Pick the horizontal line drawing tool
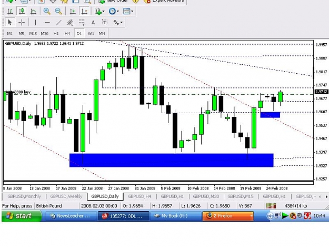Viewport: 329px width, 247px height. [x=47, y=22]
